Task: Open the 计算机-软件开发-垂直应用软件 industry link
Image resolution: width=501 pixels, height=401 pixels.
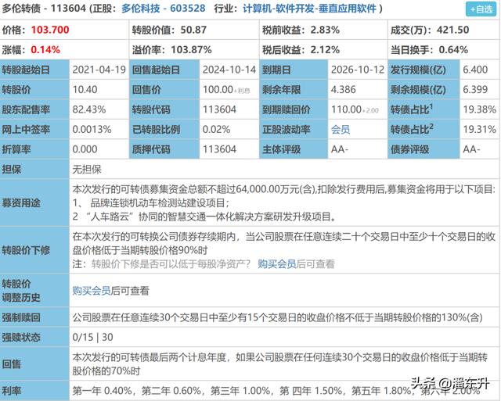Action: pos(309,9)
